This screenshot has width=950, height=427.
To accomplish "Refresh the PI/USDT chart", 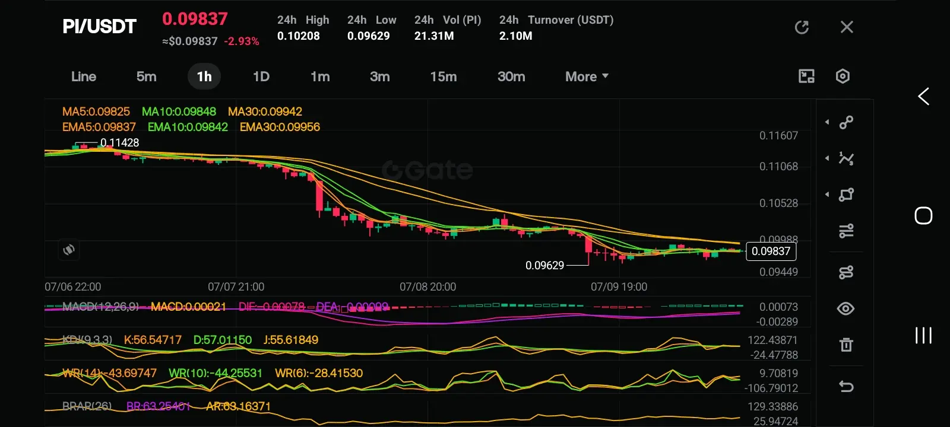I will (802, 27).
